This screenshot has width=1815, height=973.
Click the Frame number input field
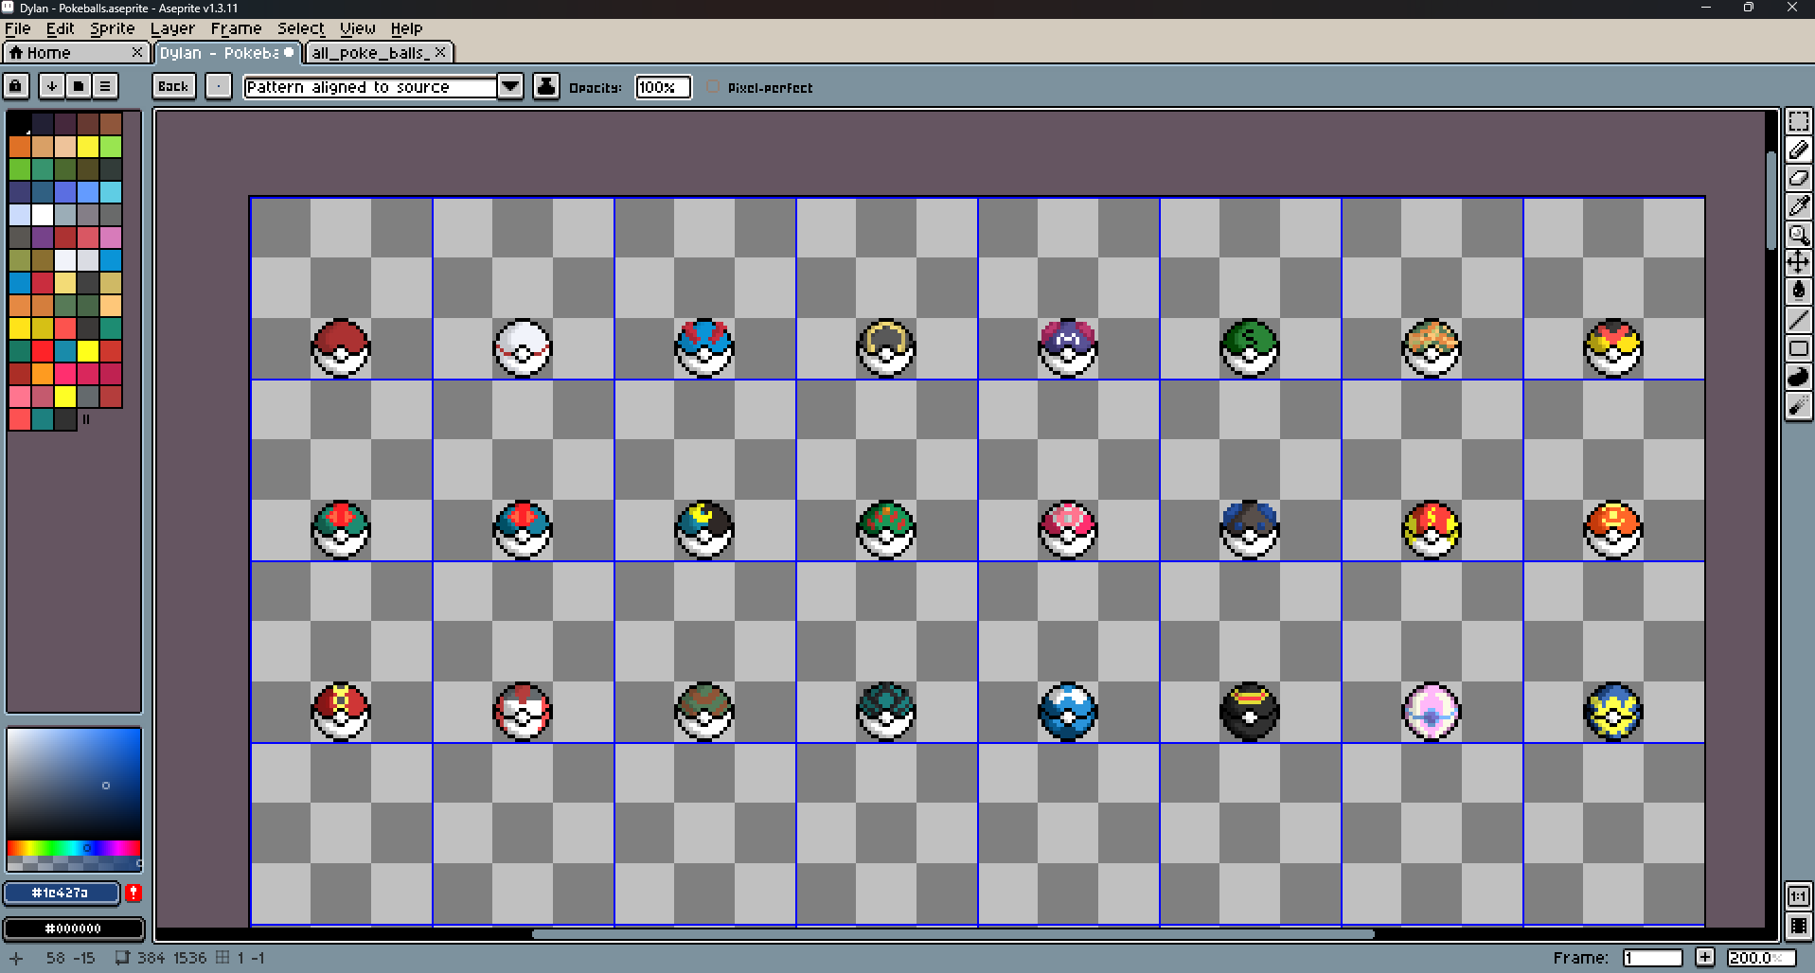point(1652,957)
